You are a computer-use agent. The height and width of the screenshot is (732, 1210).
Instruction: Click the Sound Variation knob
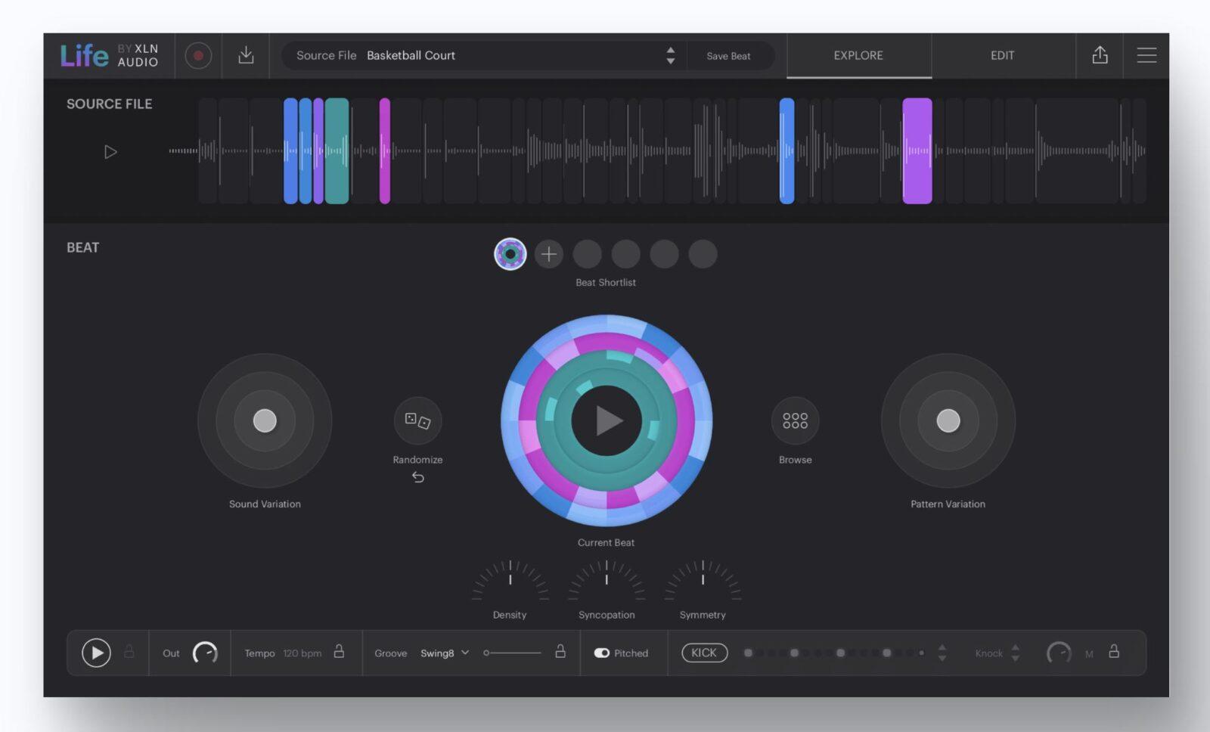pyautogui.click(x=263, y=421)
